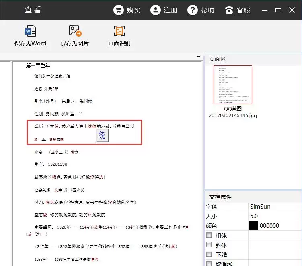Click the 保存为Word label
The width and height of the screenshot is (302, 266).
pyautogui.click(x=30, y=43)
